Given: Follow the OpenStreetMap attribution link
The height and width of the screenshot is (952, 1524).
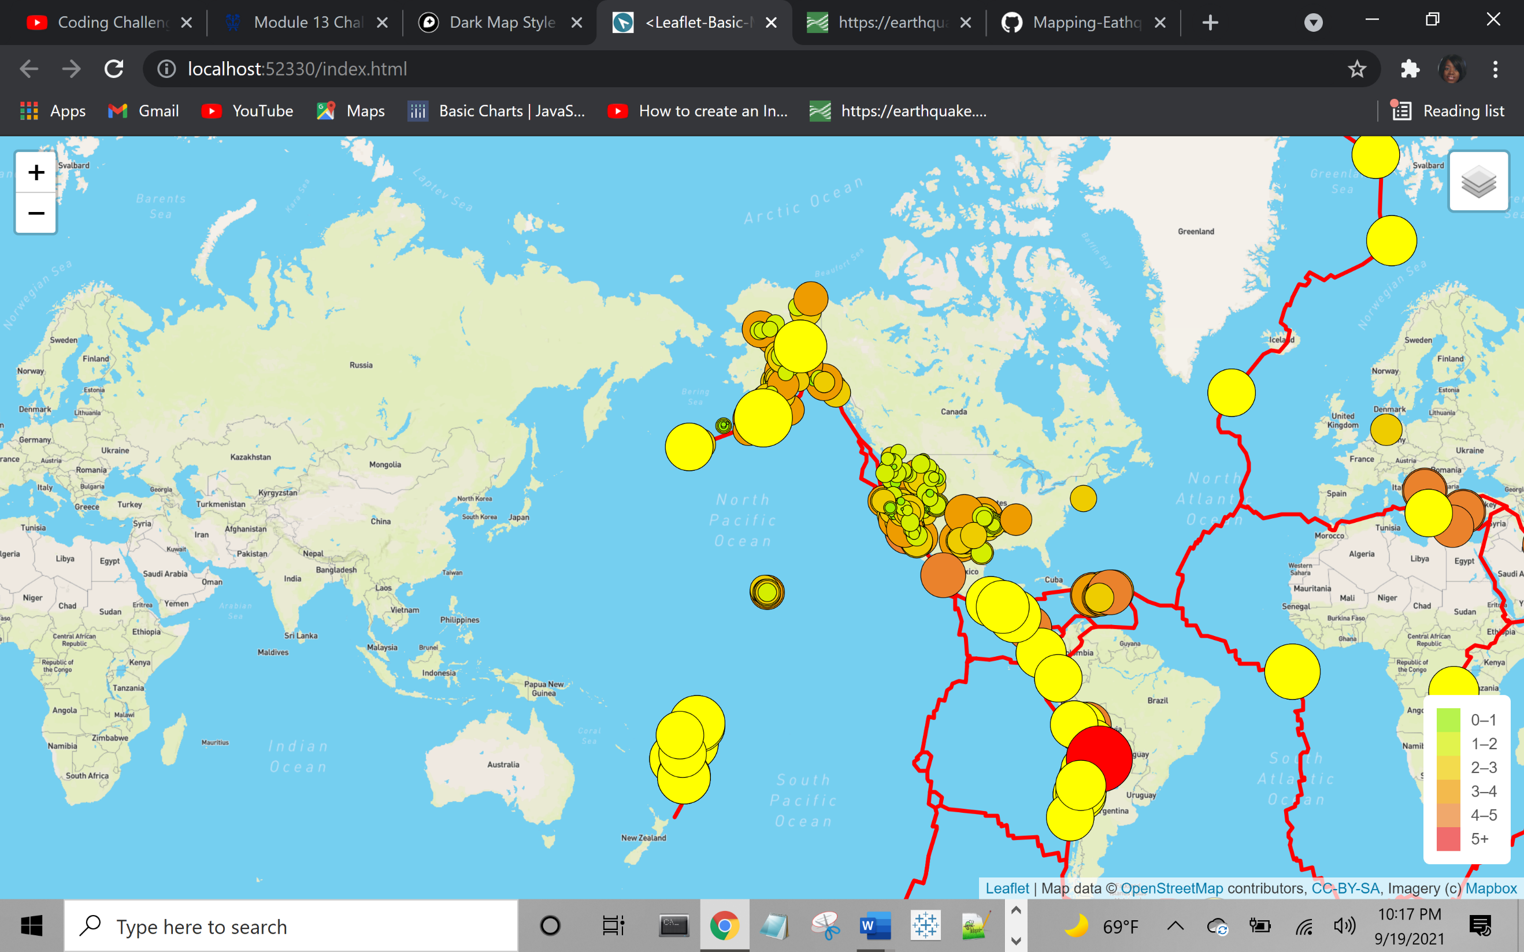Looking at the screenshot, I should (1171, 888).
